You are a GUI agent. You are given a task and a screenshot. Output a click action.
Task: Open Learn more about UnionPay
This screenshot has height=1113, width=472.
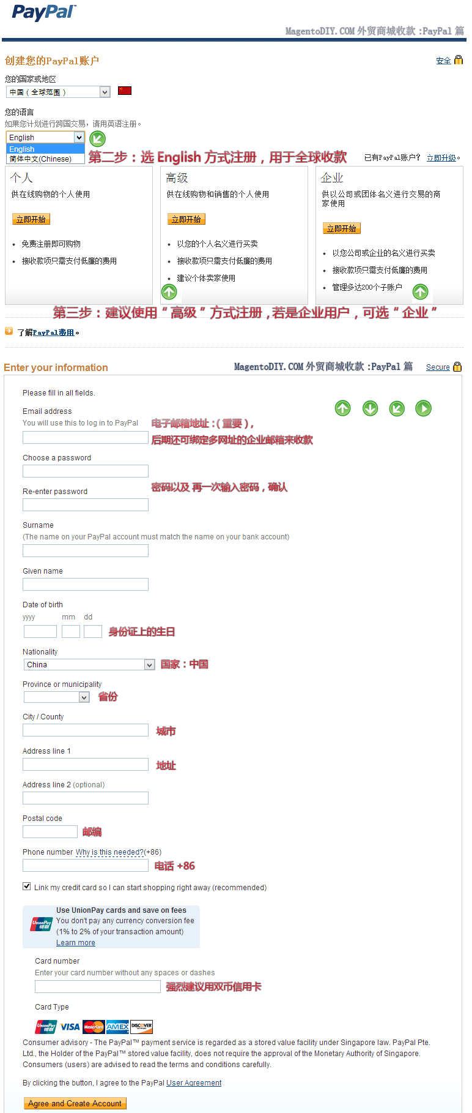coord(76,943)
